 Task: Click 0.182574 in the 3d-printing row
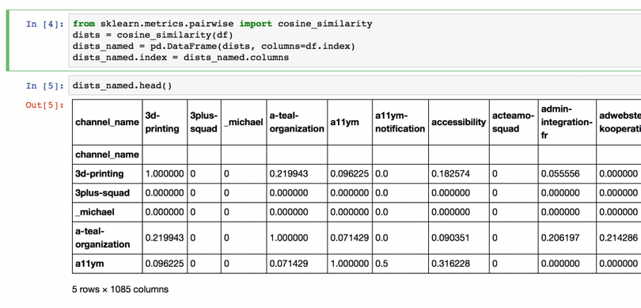click(450, 174)
